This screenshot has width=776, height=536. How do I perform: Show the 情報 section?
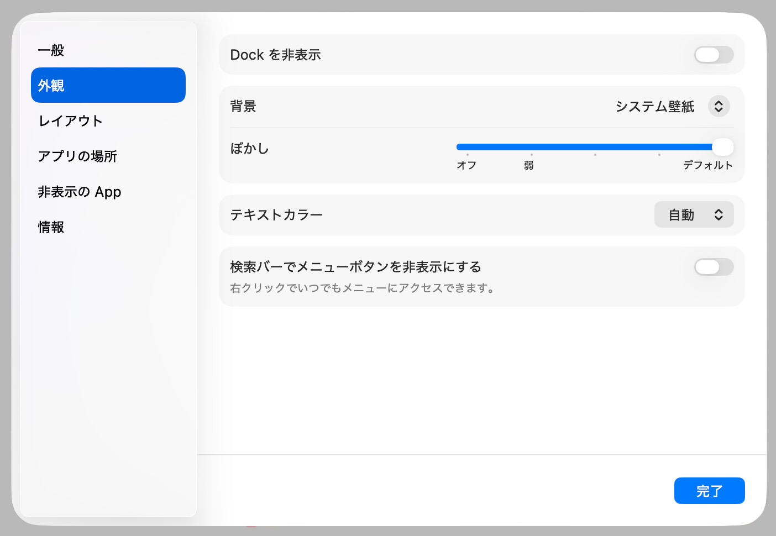(108, 227)
